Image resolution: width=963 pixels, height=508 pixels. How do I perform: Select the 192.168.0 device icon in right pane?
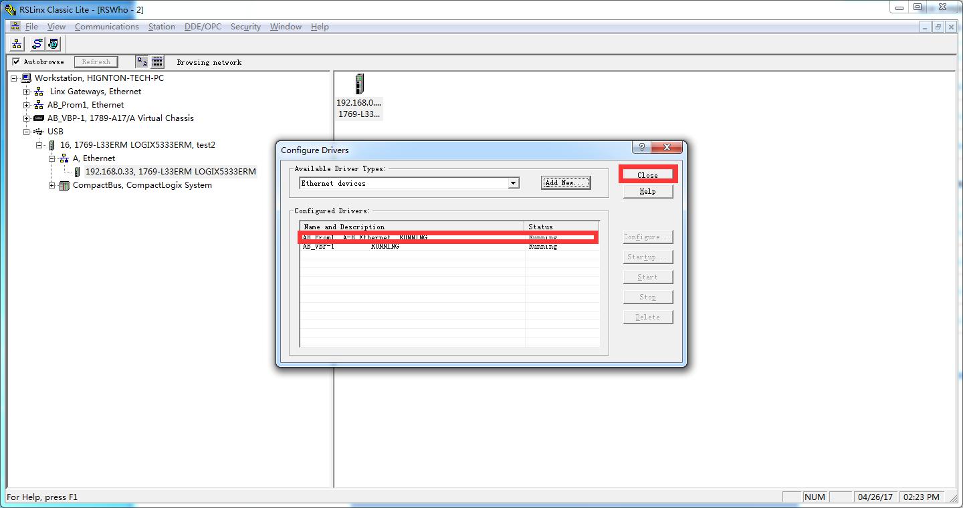pyautogui.click(x=359, y=85)
